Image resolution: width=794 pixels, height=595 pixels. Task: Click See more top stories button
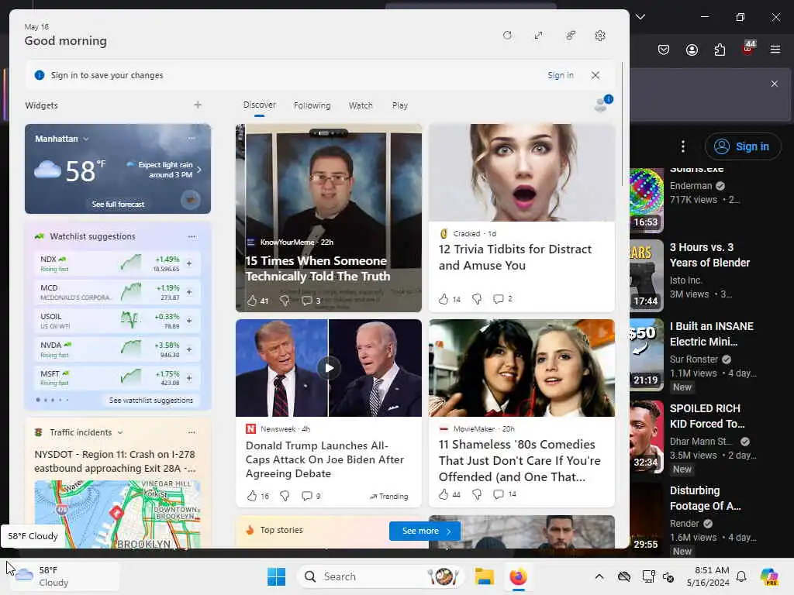(425, 531)
